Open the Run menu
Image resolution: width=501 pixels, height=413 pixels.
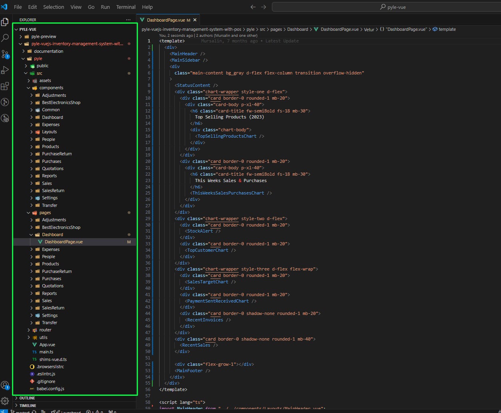(x=106, y=7)
